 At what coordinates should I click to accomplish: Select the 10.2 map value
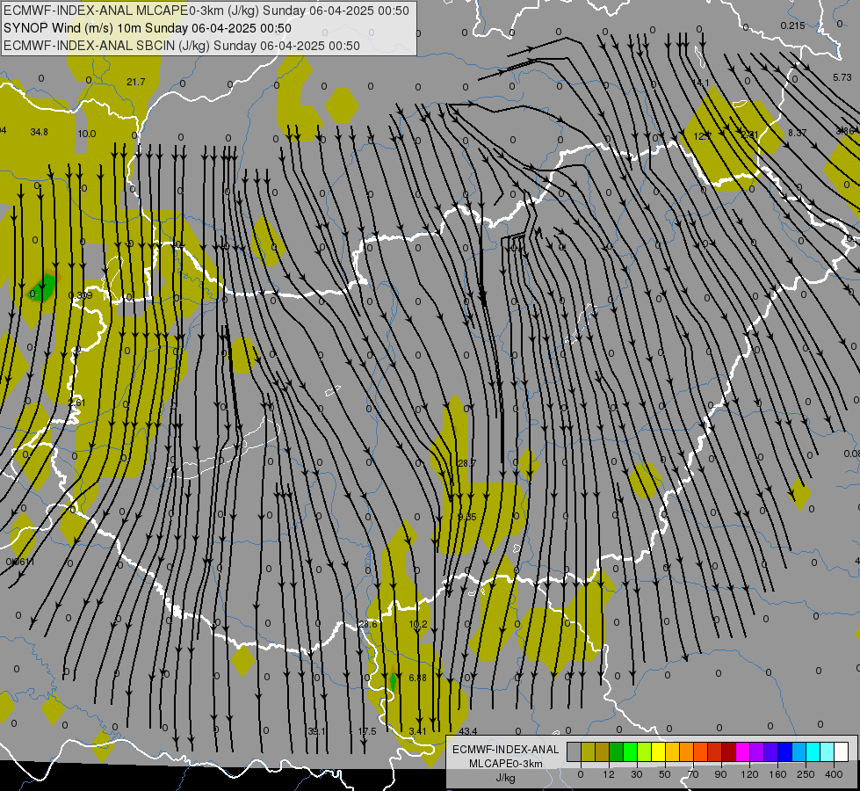pos(418,624)
